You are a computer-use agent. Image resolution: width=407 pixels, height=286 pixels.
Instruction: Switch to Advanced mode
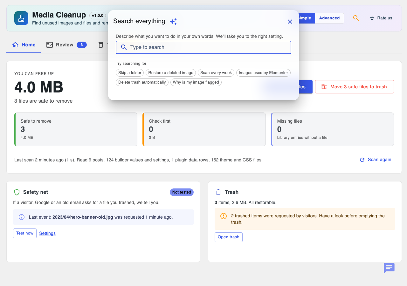(329, 18)
